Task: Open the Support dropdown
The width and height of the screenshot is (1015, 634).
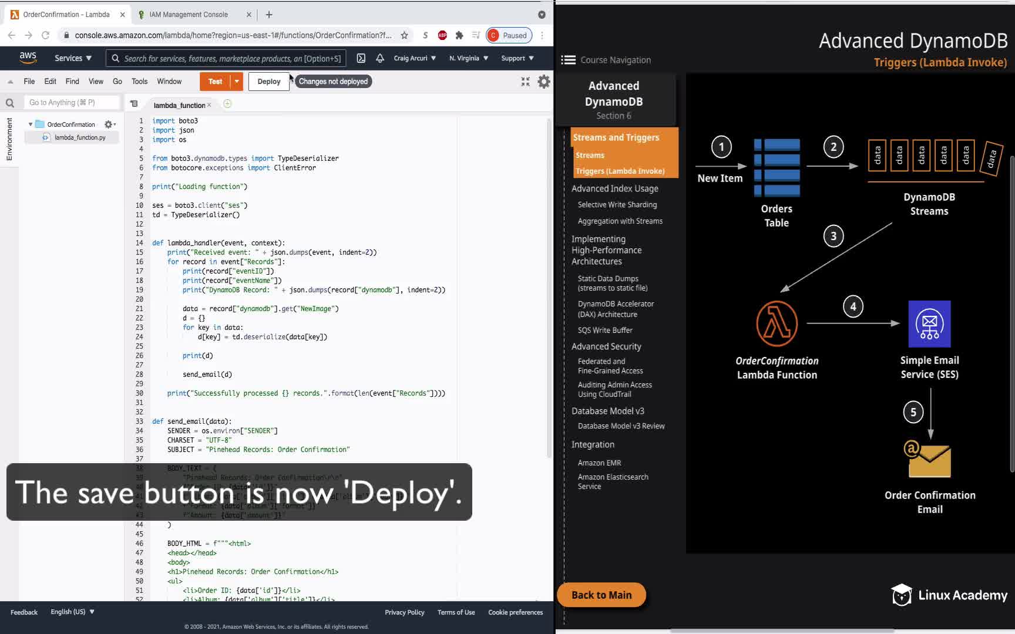Action: click(x=517, y=58)
